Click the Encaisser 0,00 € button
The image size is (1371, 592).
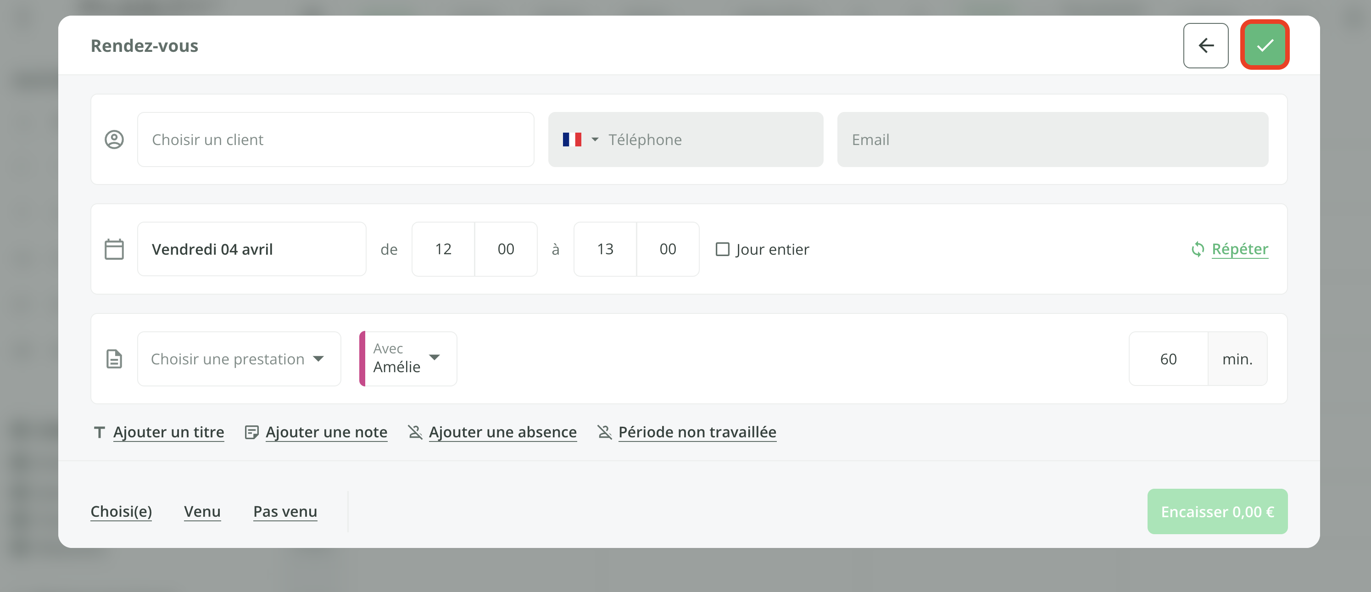coord(1217,512)
